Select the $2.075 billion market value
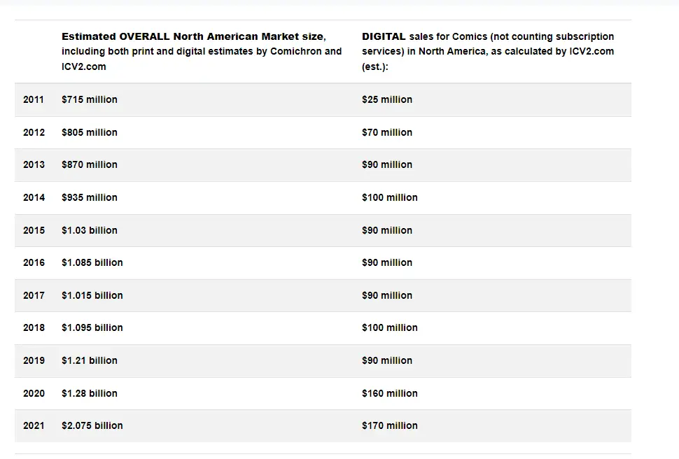The height and width of the screenshot is (459, 679). (x=92, y=425)
